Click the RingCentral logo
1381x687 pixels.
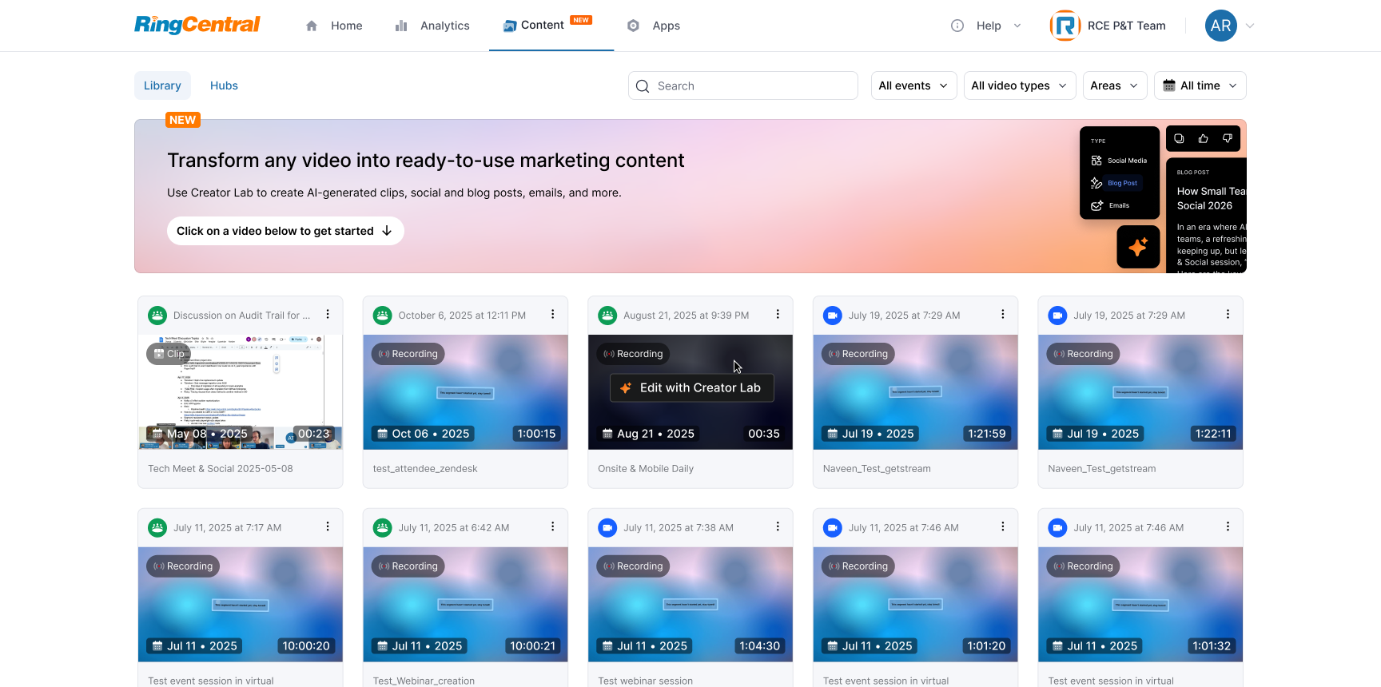[197, 25]
